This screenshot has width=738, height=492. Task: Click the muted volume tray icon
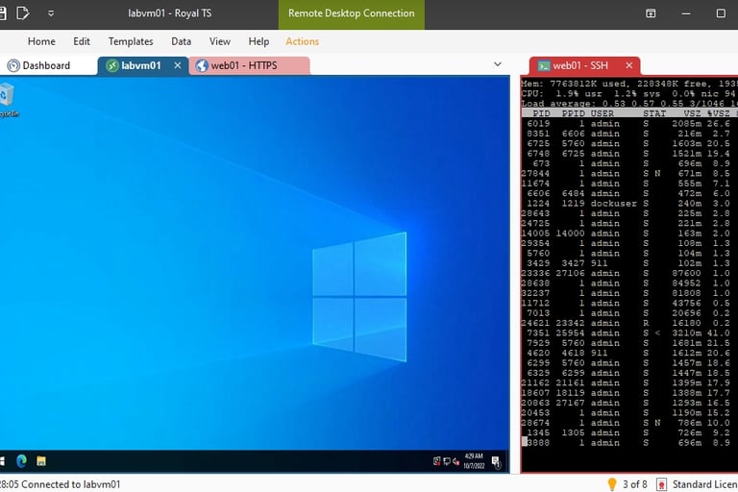click(x=455, y=461)
